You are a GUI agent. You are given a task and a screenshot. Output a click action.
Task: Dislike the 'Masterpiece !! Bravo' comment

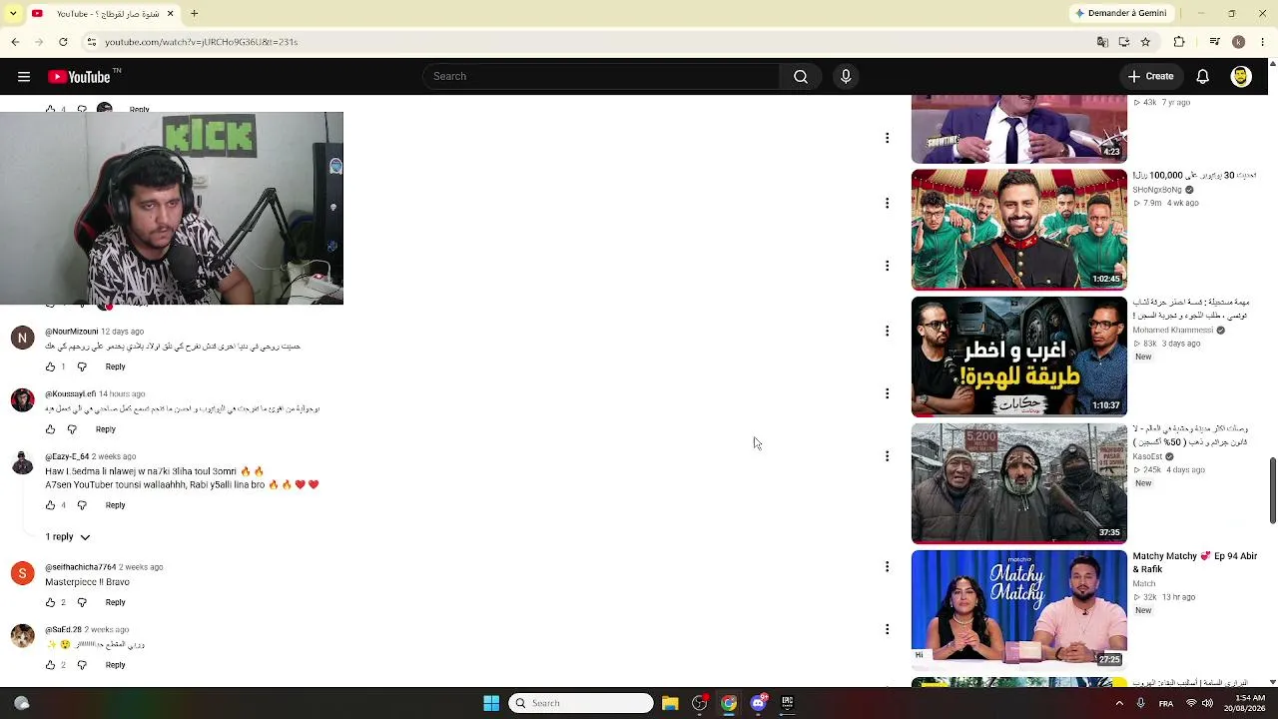[x=82, y=603]
